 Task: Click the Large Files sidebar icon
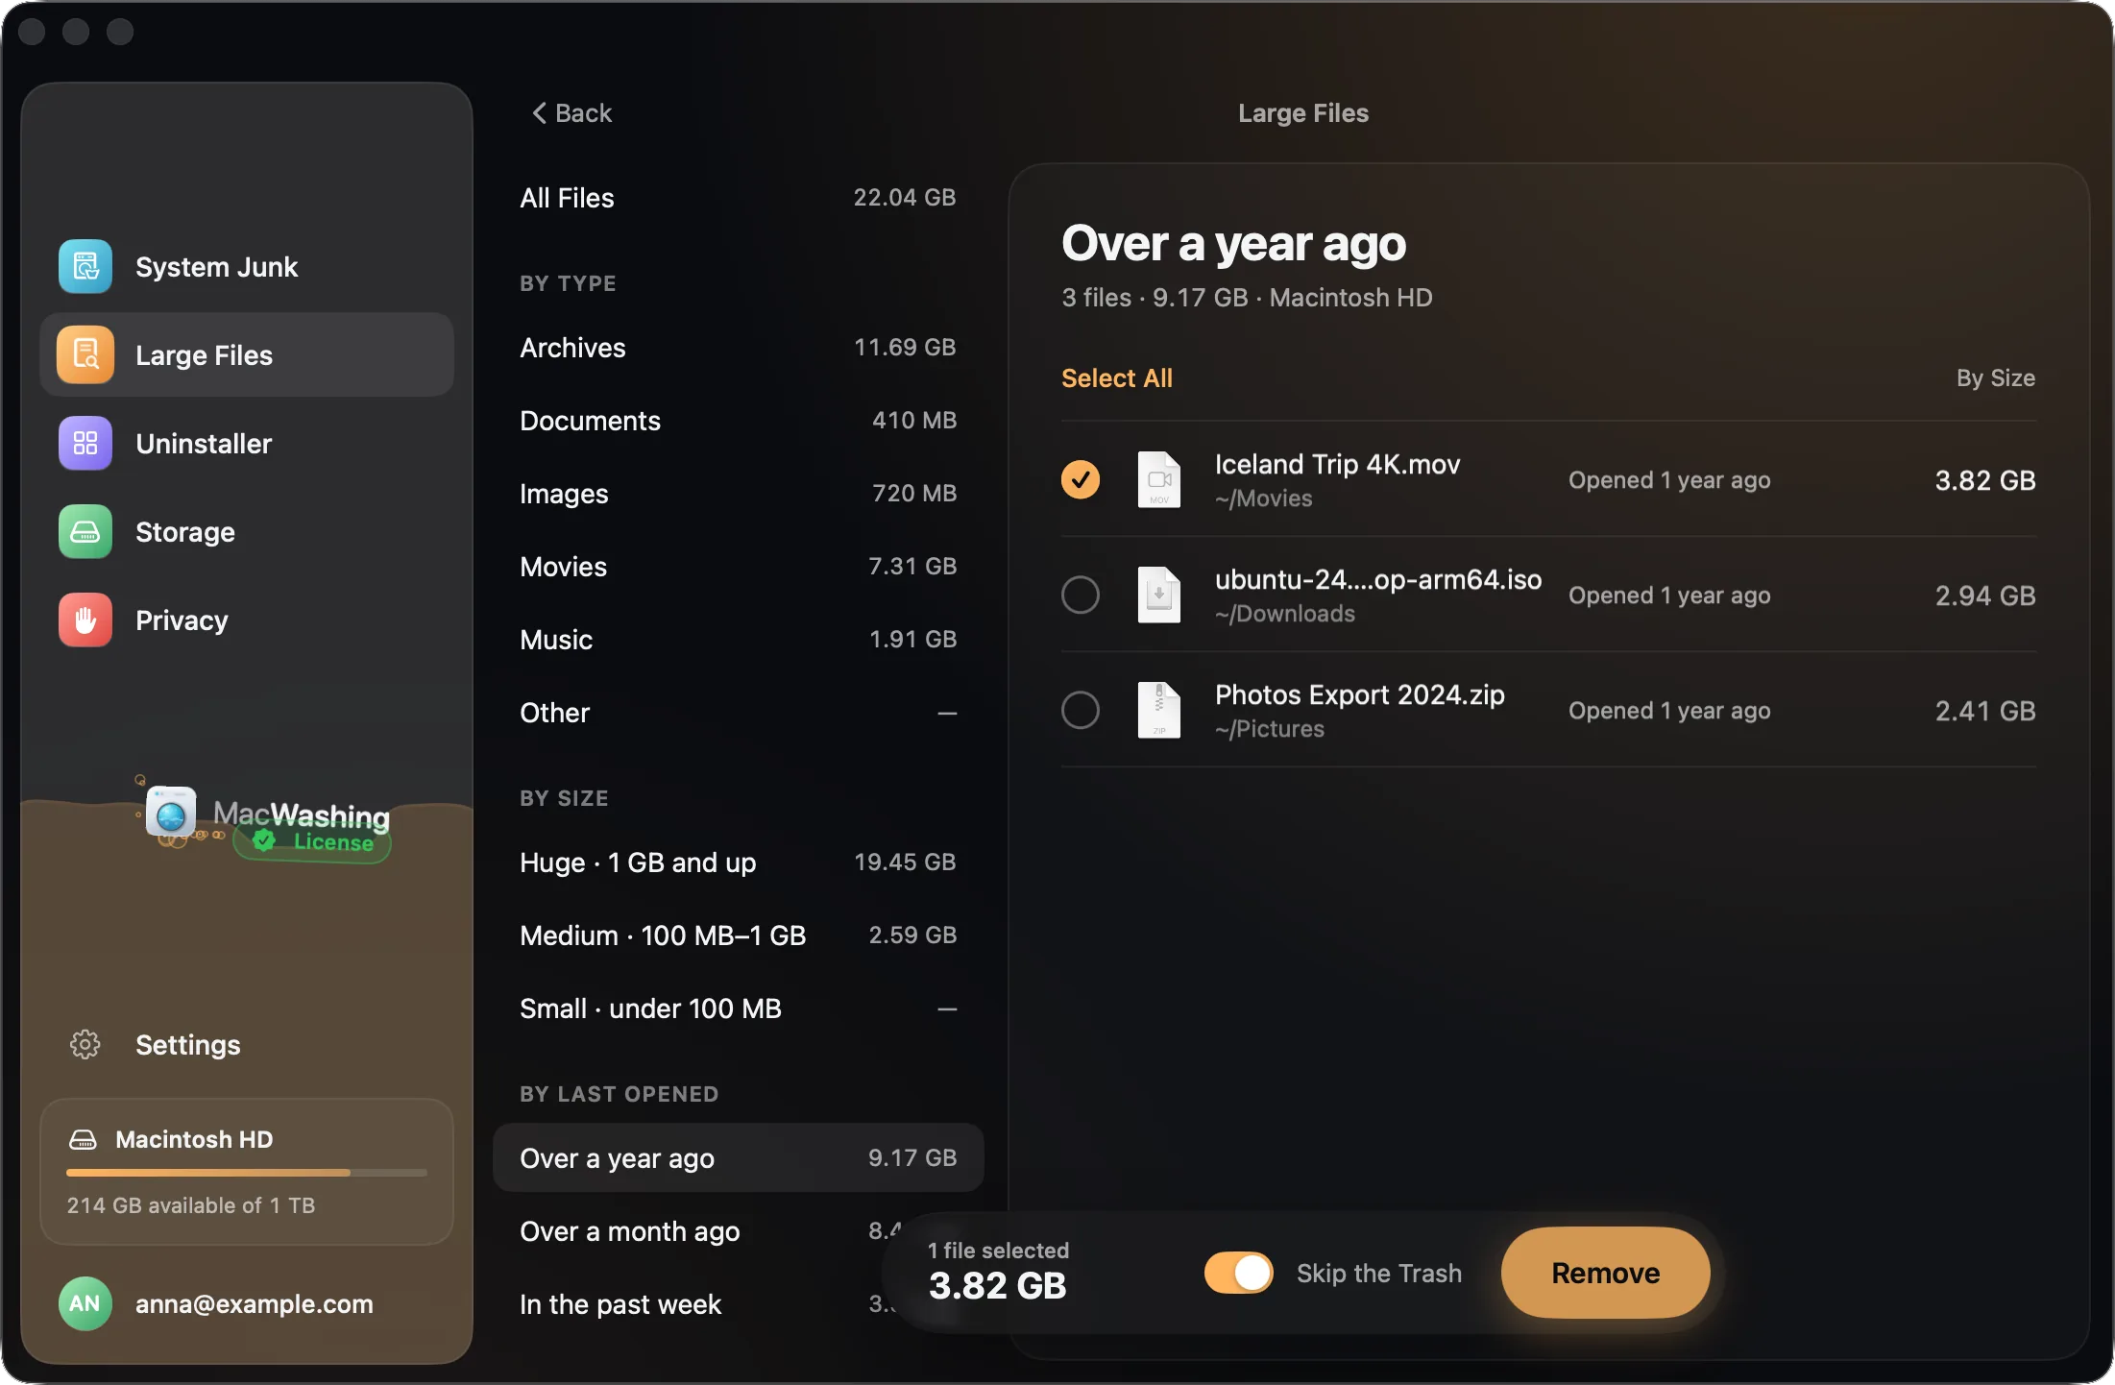click(85, 355)
